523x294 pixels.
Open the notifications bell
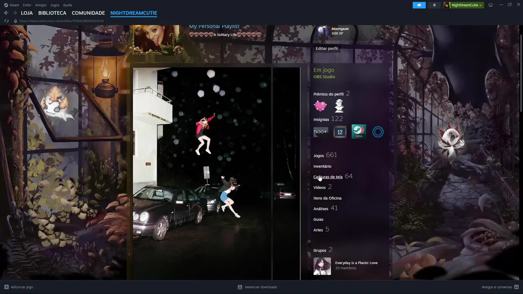[x=434, y=5]
